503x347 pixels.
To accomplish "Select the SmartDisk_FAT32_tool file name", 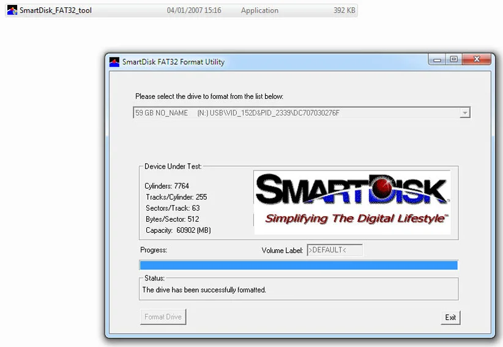I will (x=56, y=10).
